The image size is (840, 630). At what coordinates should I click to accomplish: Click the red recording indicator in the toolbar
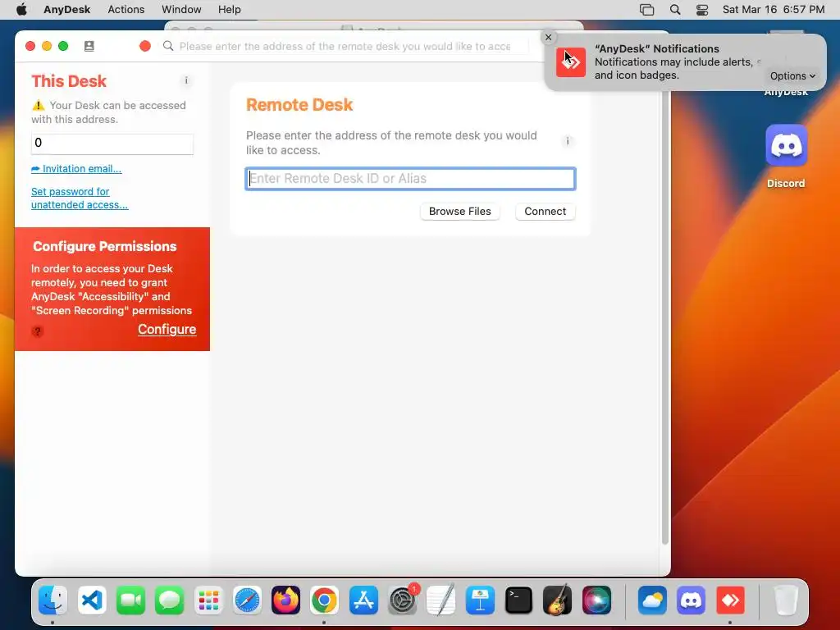pyautogui.click(x=144, y=46)
